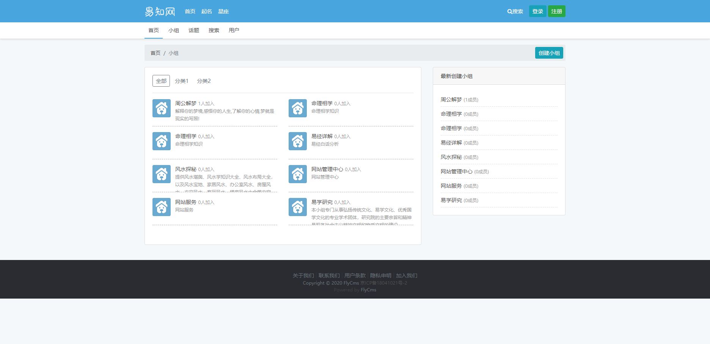Click the 登录 button
Viewport: 710px width, 344px height.
click(537, 11)
